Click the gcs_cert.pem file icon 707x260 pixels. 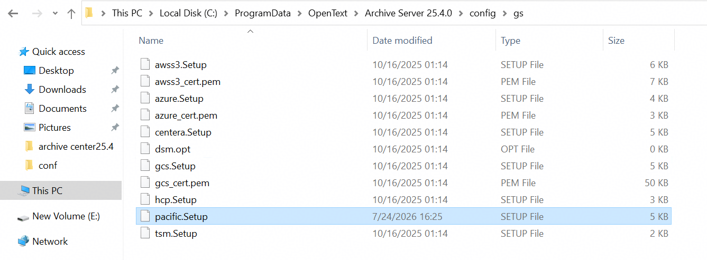coord(145,183)
